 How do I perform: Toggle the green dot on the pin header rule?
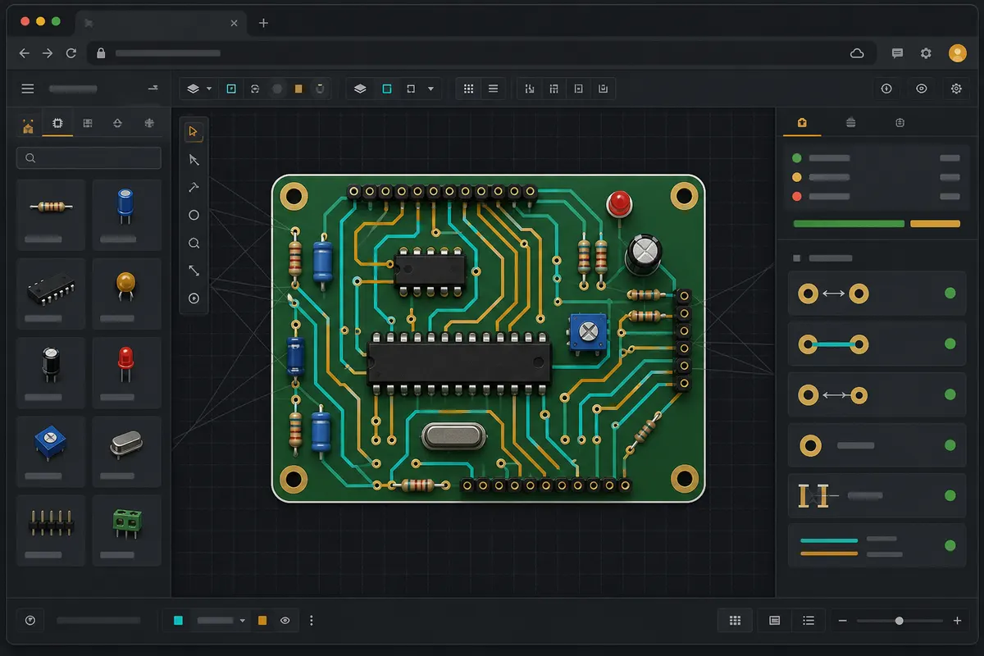(x=950, y=495)
